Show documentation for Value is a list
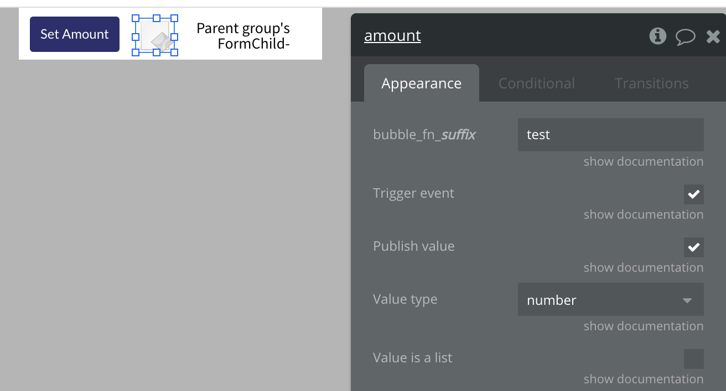The height and width of the screenshot is (391, 726). click(x=643, y=379)
